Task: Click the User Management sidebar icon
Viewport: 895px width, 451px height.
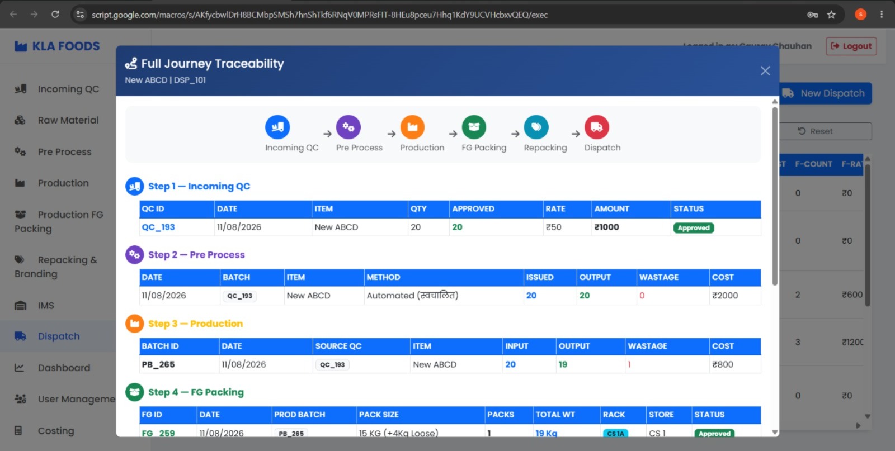Action: click(x=21, y=399)
